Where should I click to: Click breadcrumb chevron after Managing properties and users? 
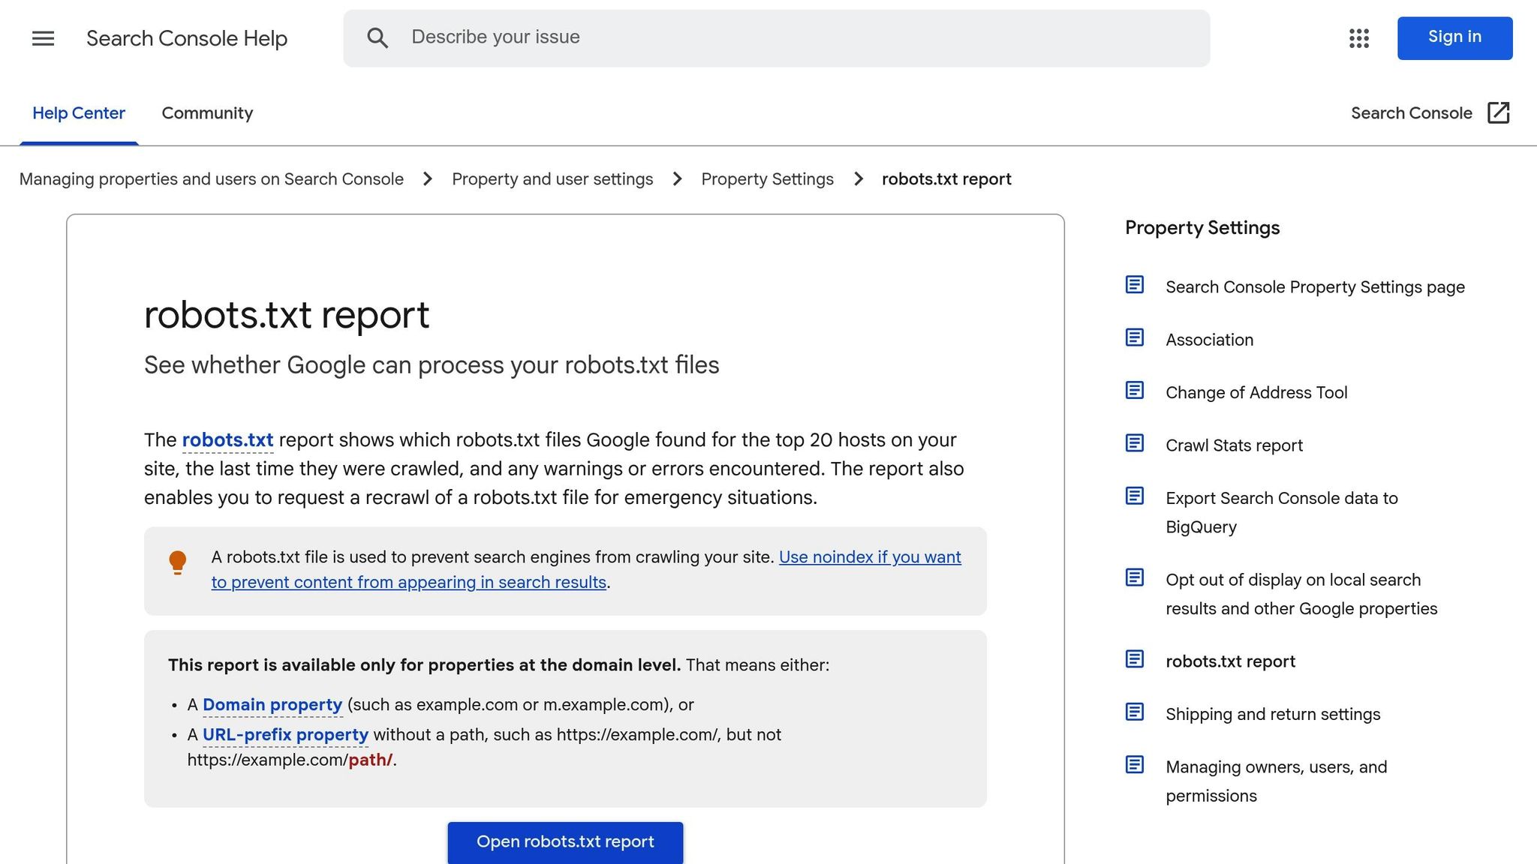(428, 179)
